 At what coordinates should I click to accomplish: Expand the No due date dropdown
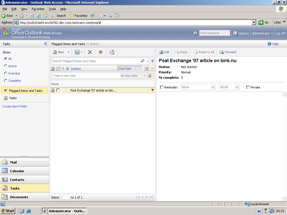click(x=145, y=76)
